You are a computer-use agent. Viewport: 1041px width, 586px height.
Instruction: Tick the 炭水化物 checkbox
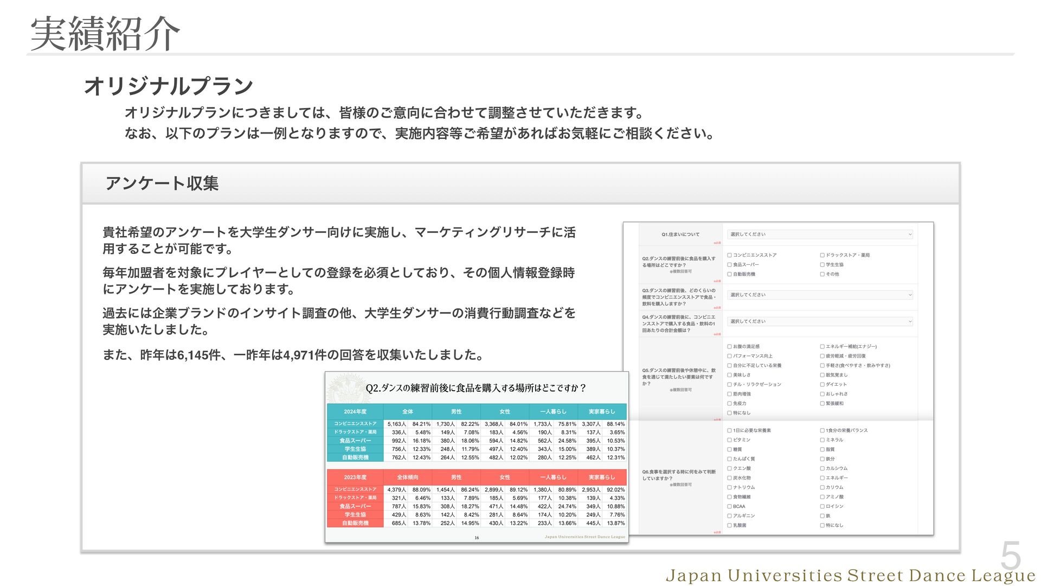(730, 478)
